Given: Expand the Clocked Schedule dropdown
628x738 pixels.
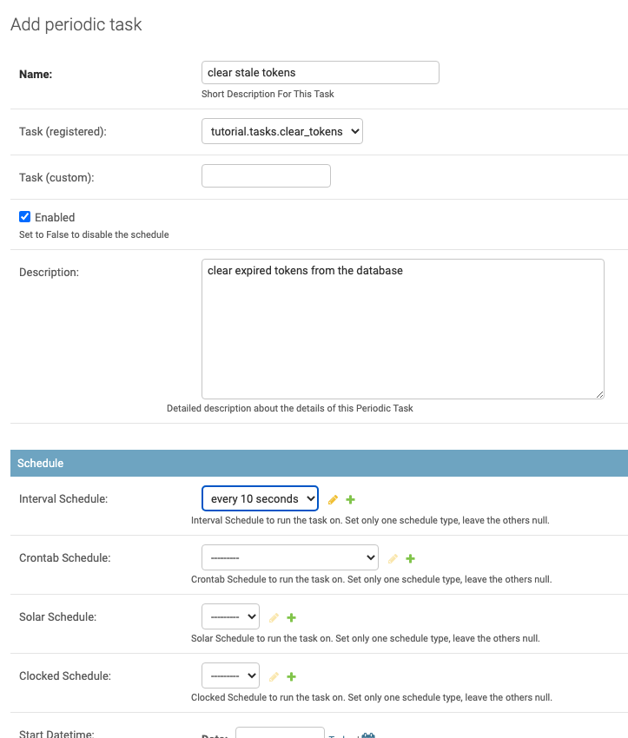Looking at the screenshot, I should pos(230,675).
